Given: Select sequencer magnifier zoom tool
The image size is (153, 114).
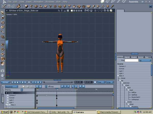Looking at the screenshot, I should (x=32, y=87).
